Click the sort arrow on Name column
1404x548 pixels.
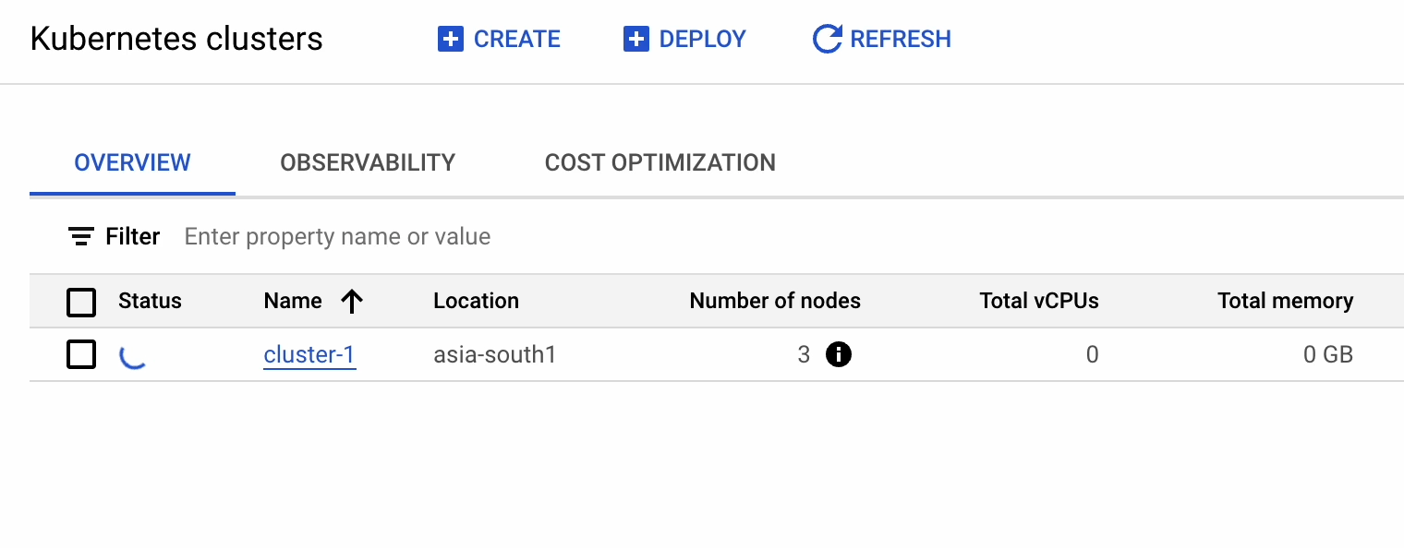[x=351, y=301]
